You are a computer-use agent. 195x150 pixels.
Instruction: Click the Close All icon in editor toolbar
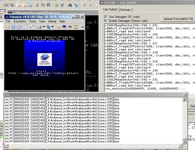[24, 5]
